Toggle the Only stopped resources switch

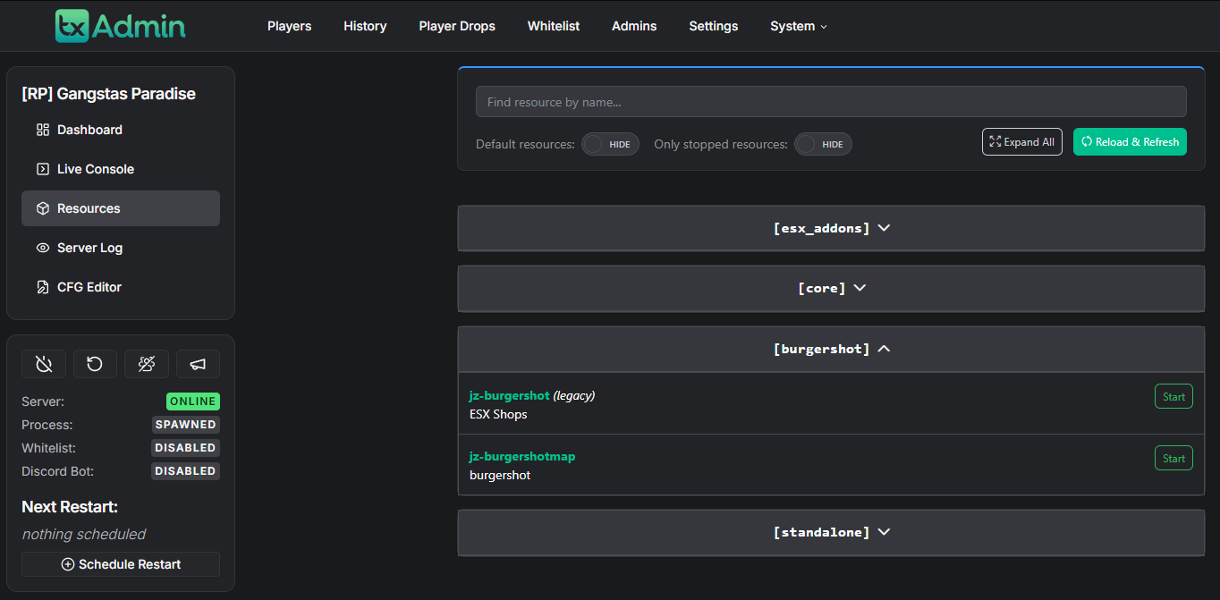click(823, 144)
